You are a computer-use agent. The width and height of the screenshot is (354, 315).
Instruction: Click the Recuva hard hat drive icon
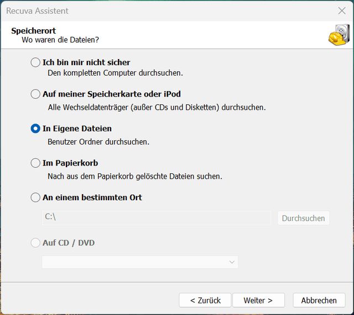click(x=337, y=35)
